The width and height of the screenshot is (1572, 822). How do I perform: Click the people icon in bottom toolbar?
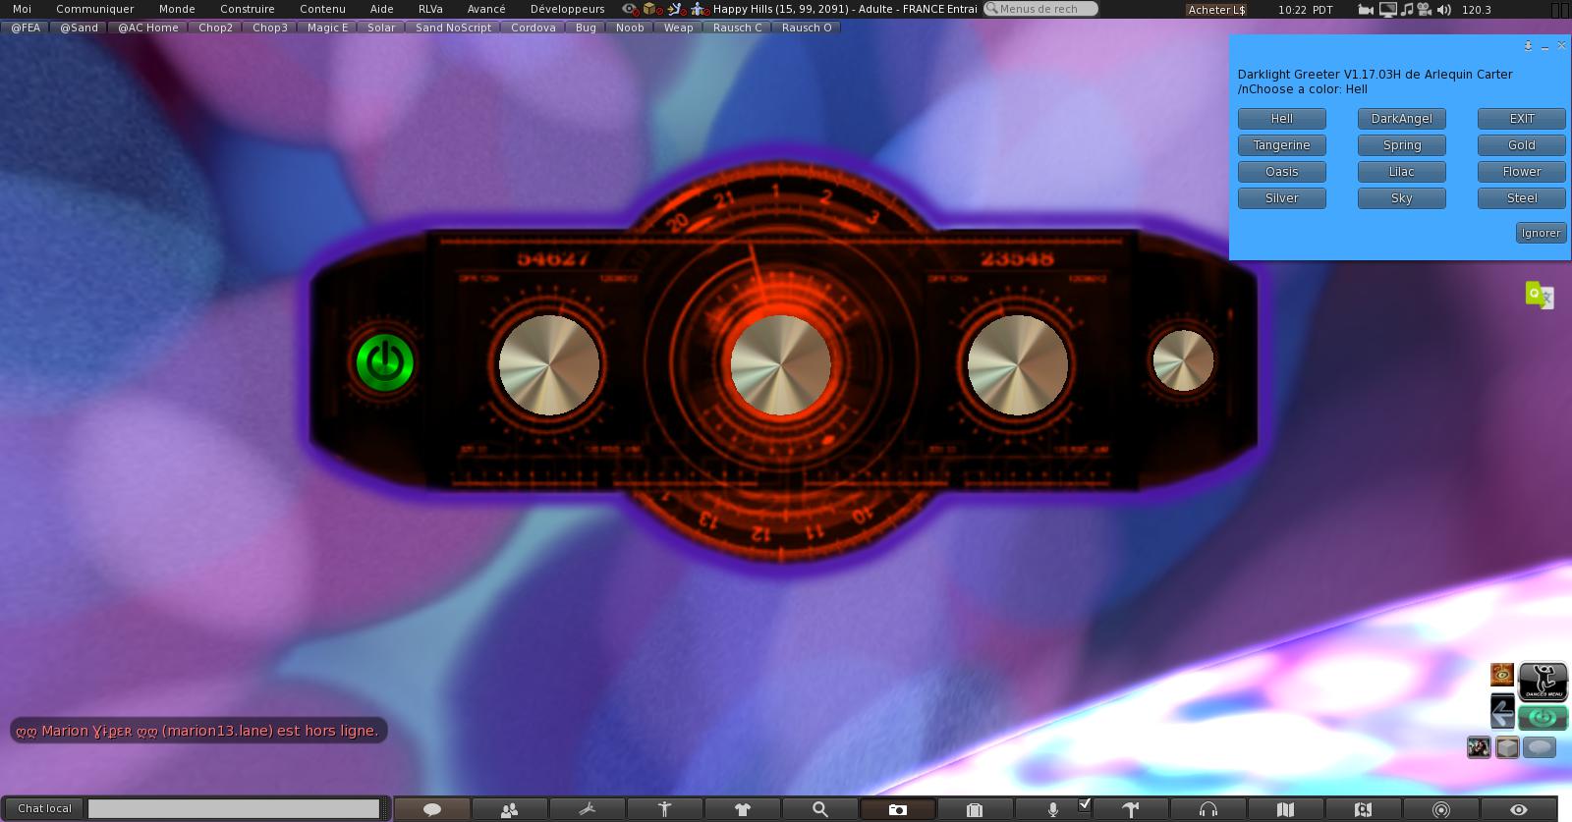[509, 809]
